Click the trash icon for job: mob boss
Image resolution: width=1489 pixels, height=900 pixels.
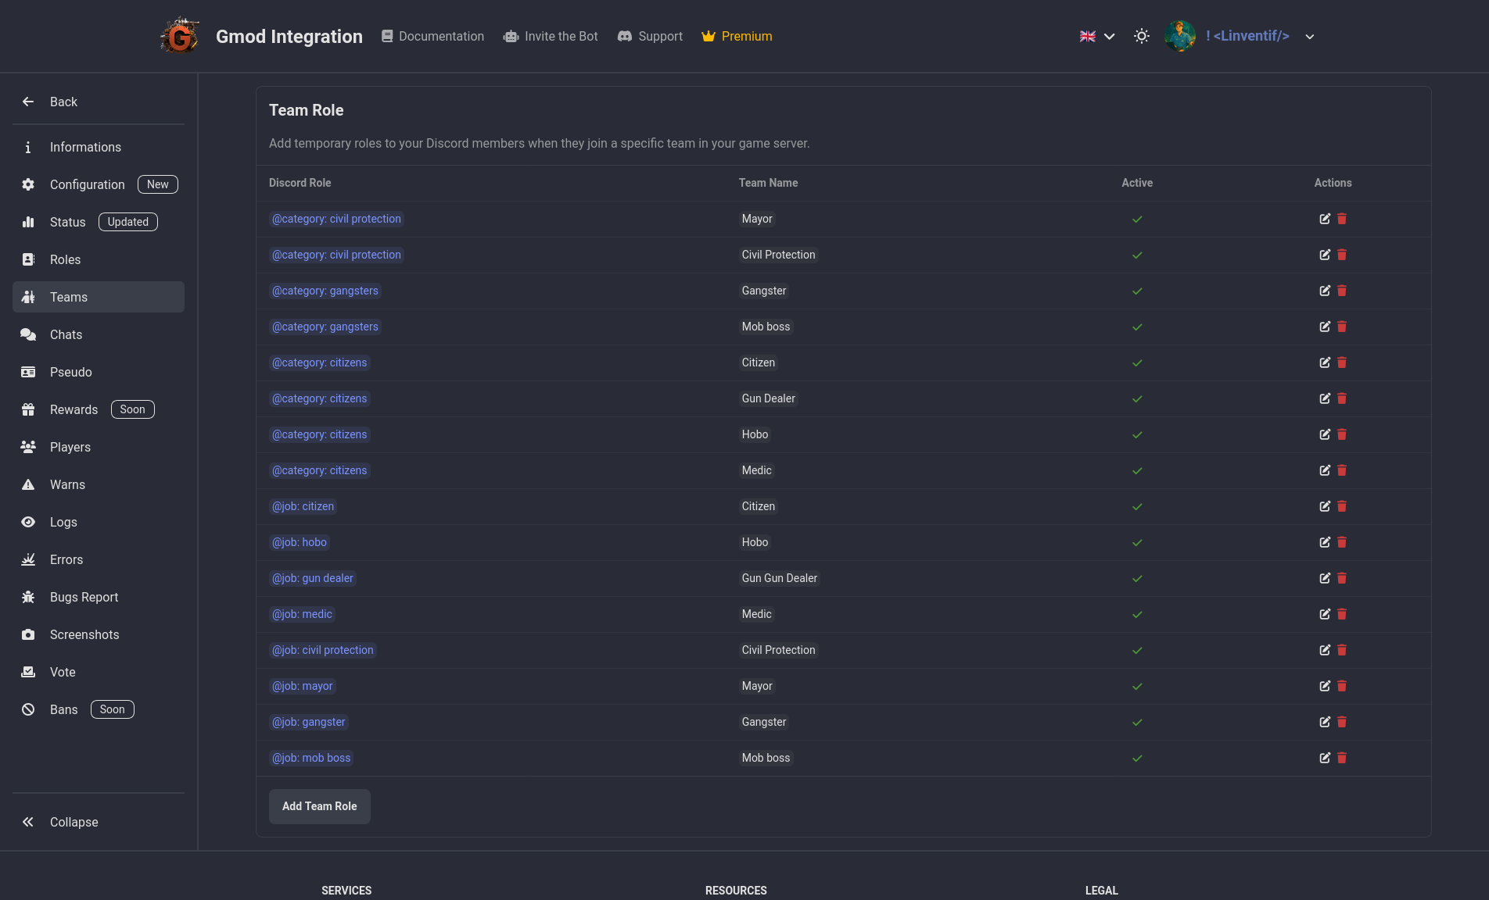[1342, 758]
